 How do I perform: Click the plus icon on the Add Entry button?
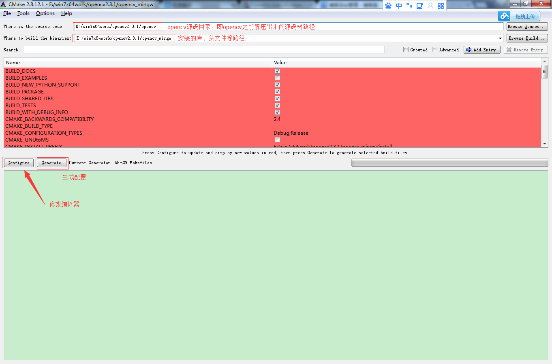coord(469,50)
